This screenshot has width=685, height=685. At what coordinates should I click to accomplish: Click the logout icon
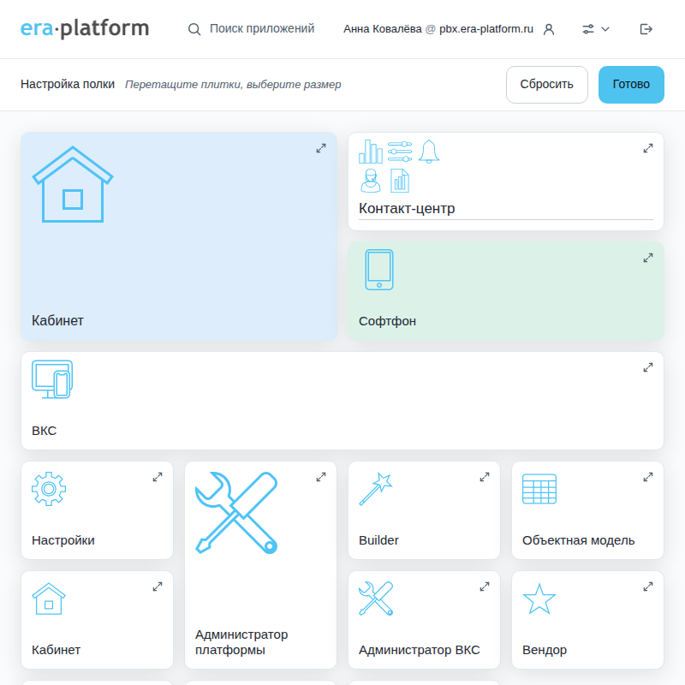coord(646,29)
